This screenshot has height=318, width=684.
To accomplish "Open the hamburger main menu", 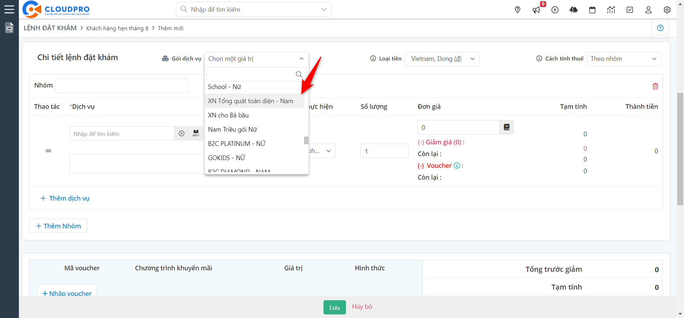I will (x=9, y=9).
